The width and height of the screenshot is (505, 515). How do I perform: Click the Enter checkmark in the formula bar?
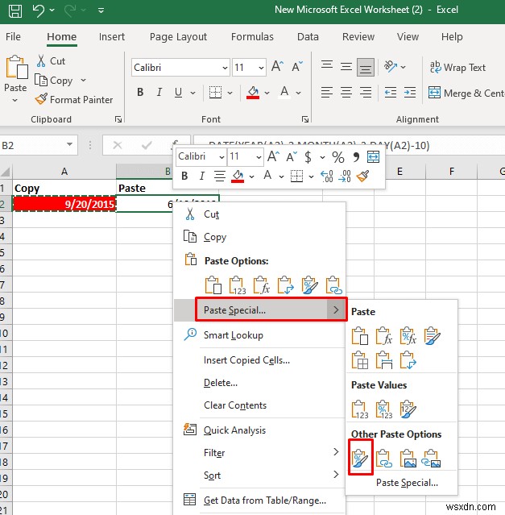pyautogui.click(x=147, y=145)
